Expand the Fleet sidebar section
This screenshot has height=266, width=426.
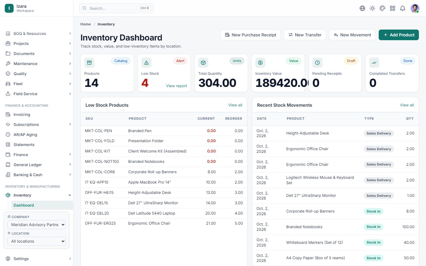pos(38,84)
